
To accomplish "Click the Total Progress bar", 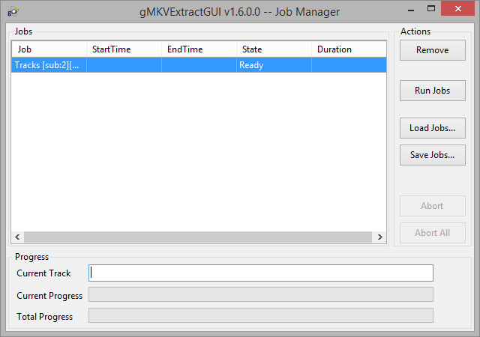I will [x=261, y=315].
